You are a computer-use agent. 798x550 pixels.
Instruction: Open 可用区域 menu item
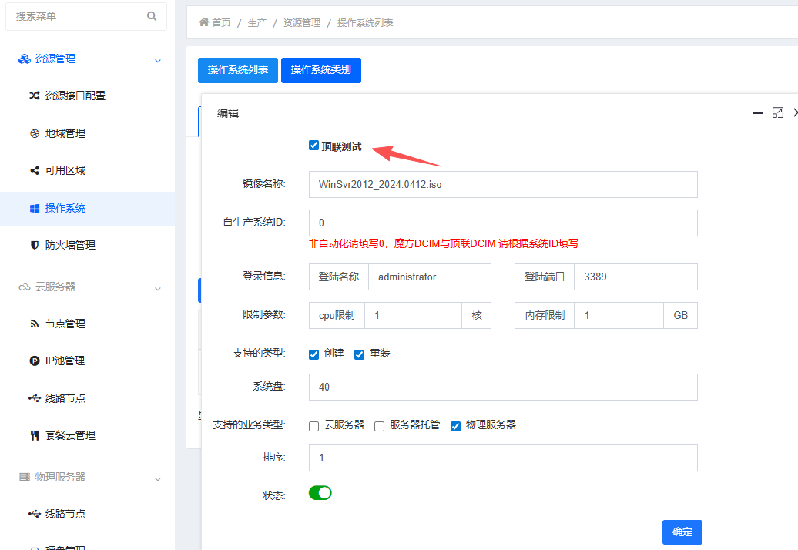[x=87, y=170]
